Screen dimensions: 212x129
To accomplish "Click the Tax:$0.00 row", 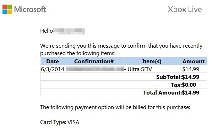I will 124,85.
